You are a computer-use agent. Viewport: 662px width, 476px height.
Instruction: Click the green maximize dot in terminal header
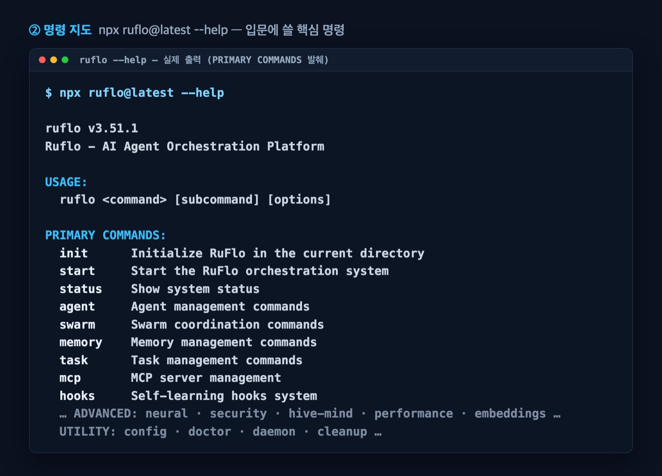tap(65, 60)
